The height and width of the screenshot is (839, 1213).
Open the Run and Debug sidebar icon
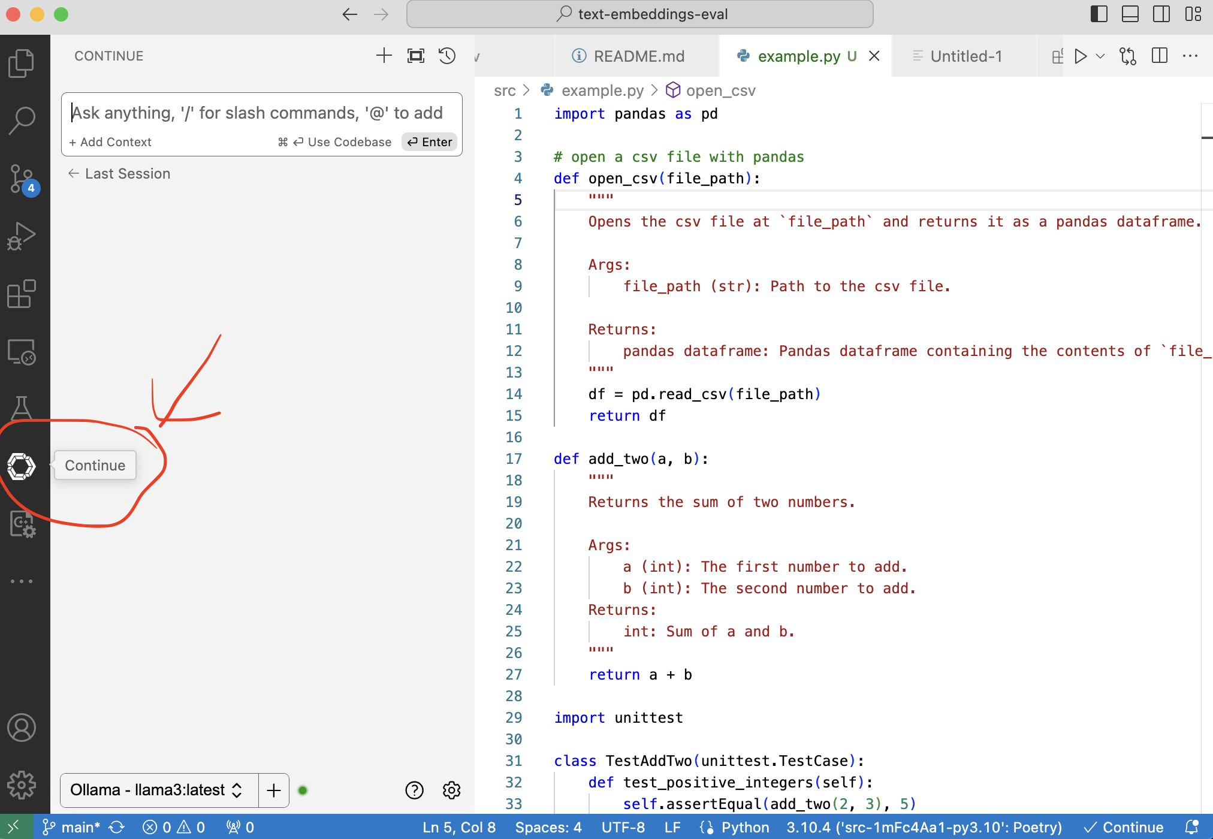click(23, 235)
